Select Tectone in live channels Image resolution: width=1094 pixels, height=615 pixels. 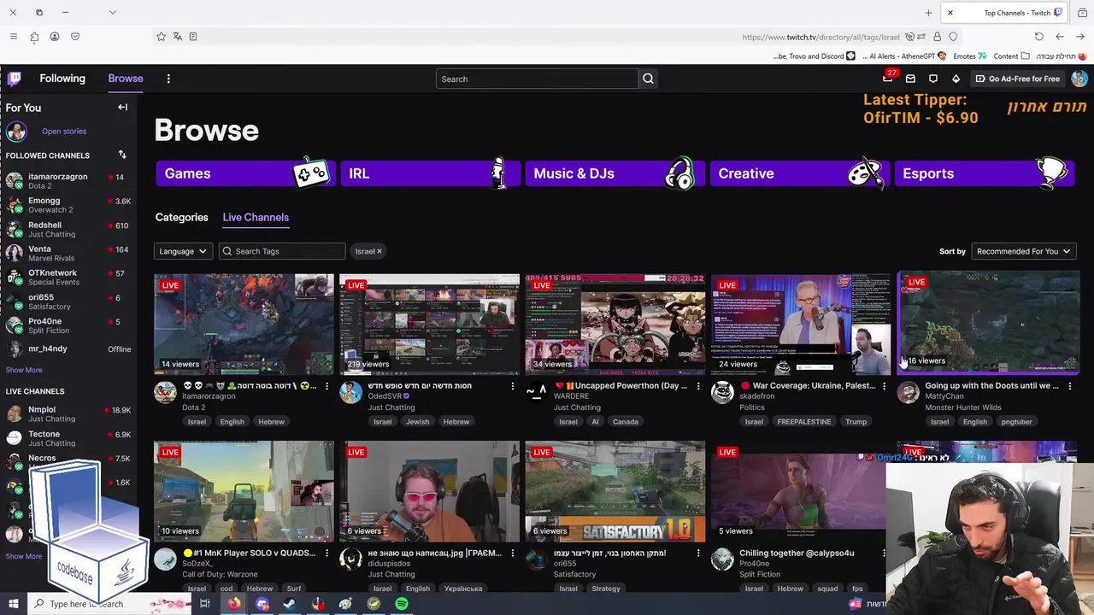68,438
